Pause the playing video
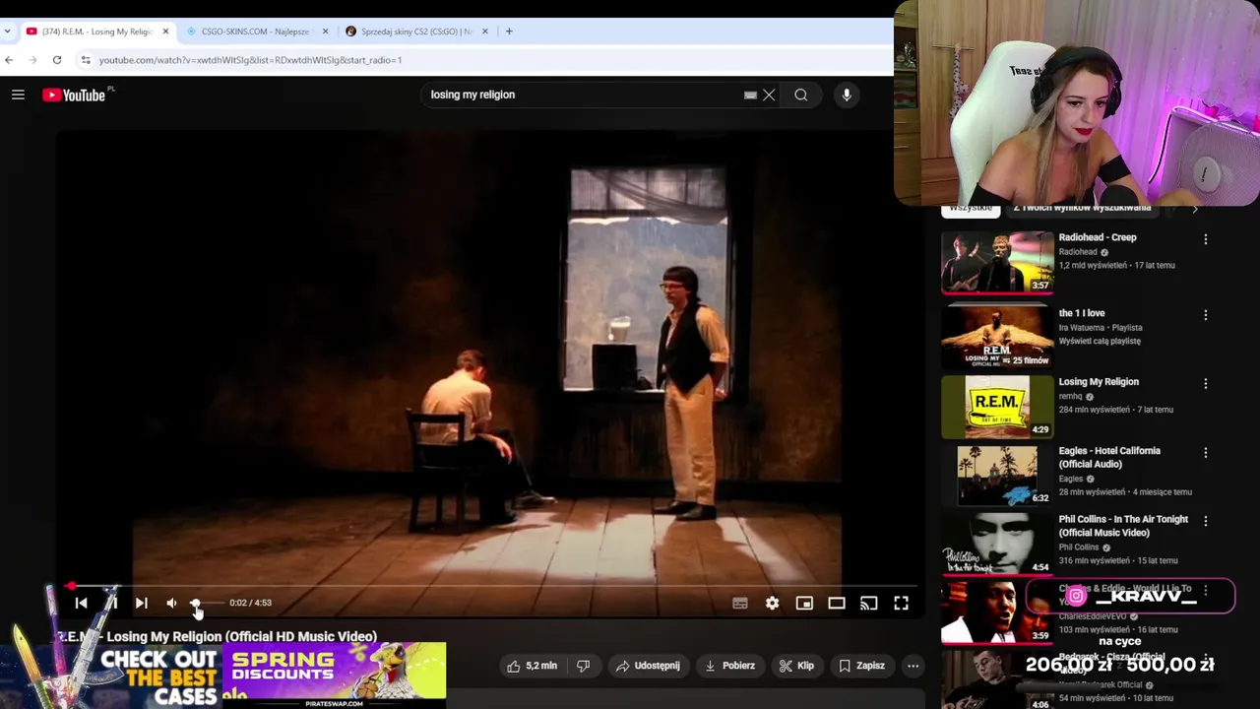Screen dimensions: 1260x709 point(112,603)
